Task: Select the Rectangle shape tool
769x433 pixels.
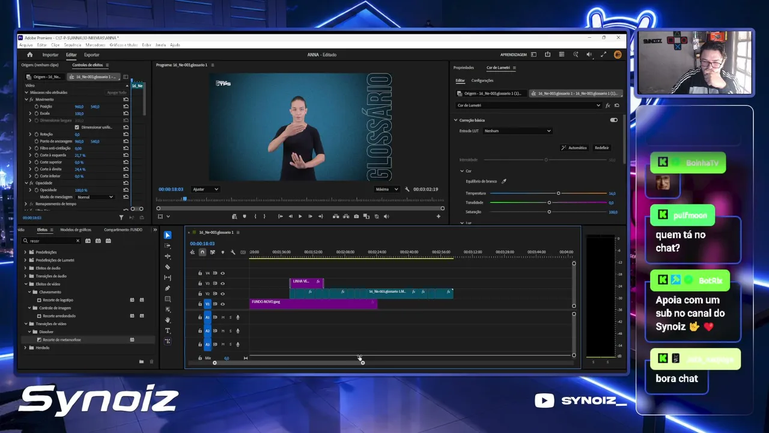Action: pos(168,299)
